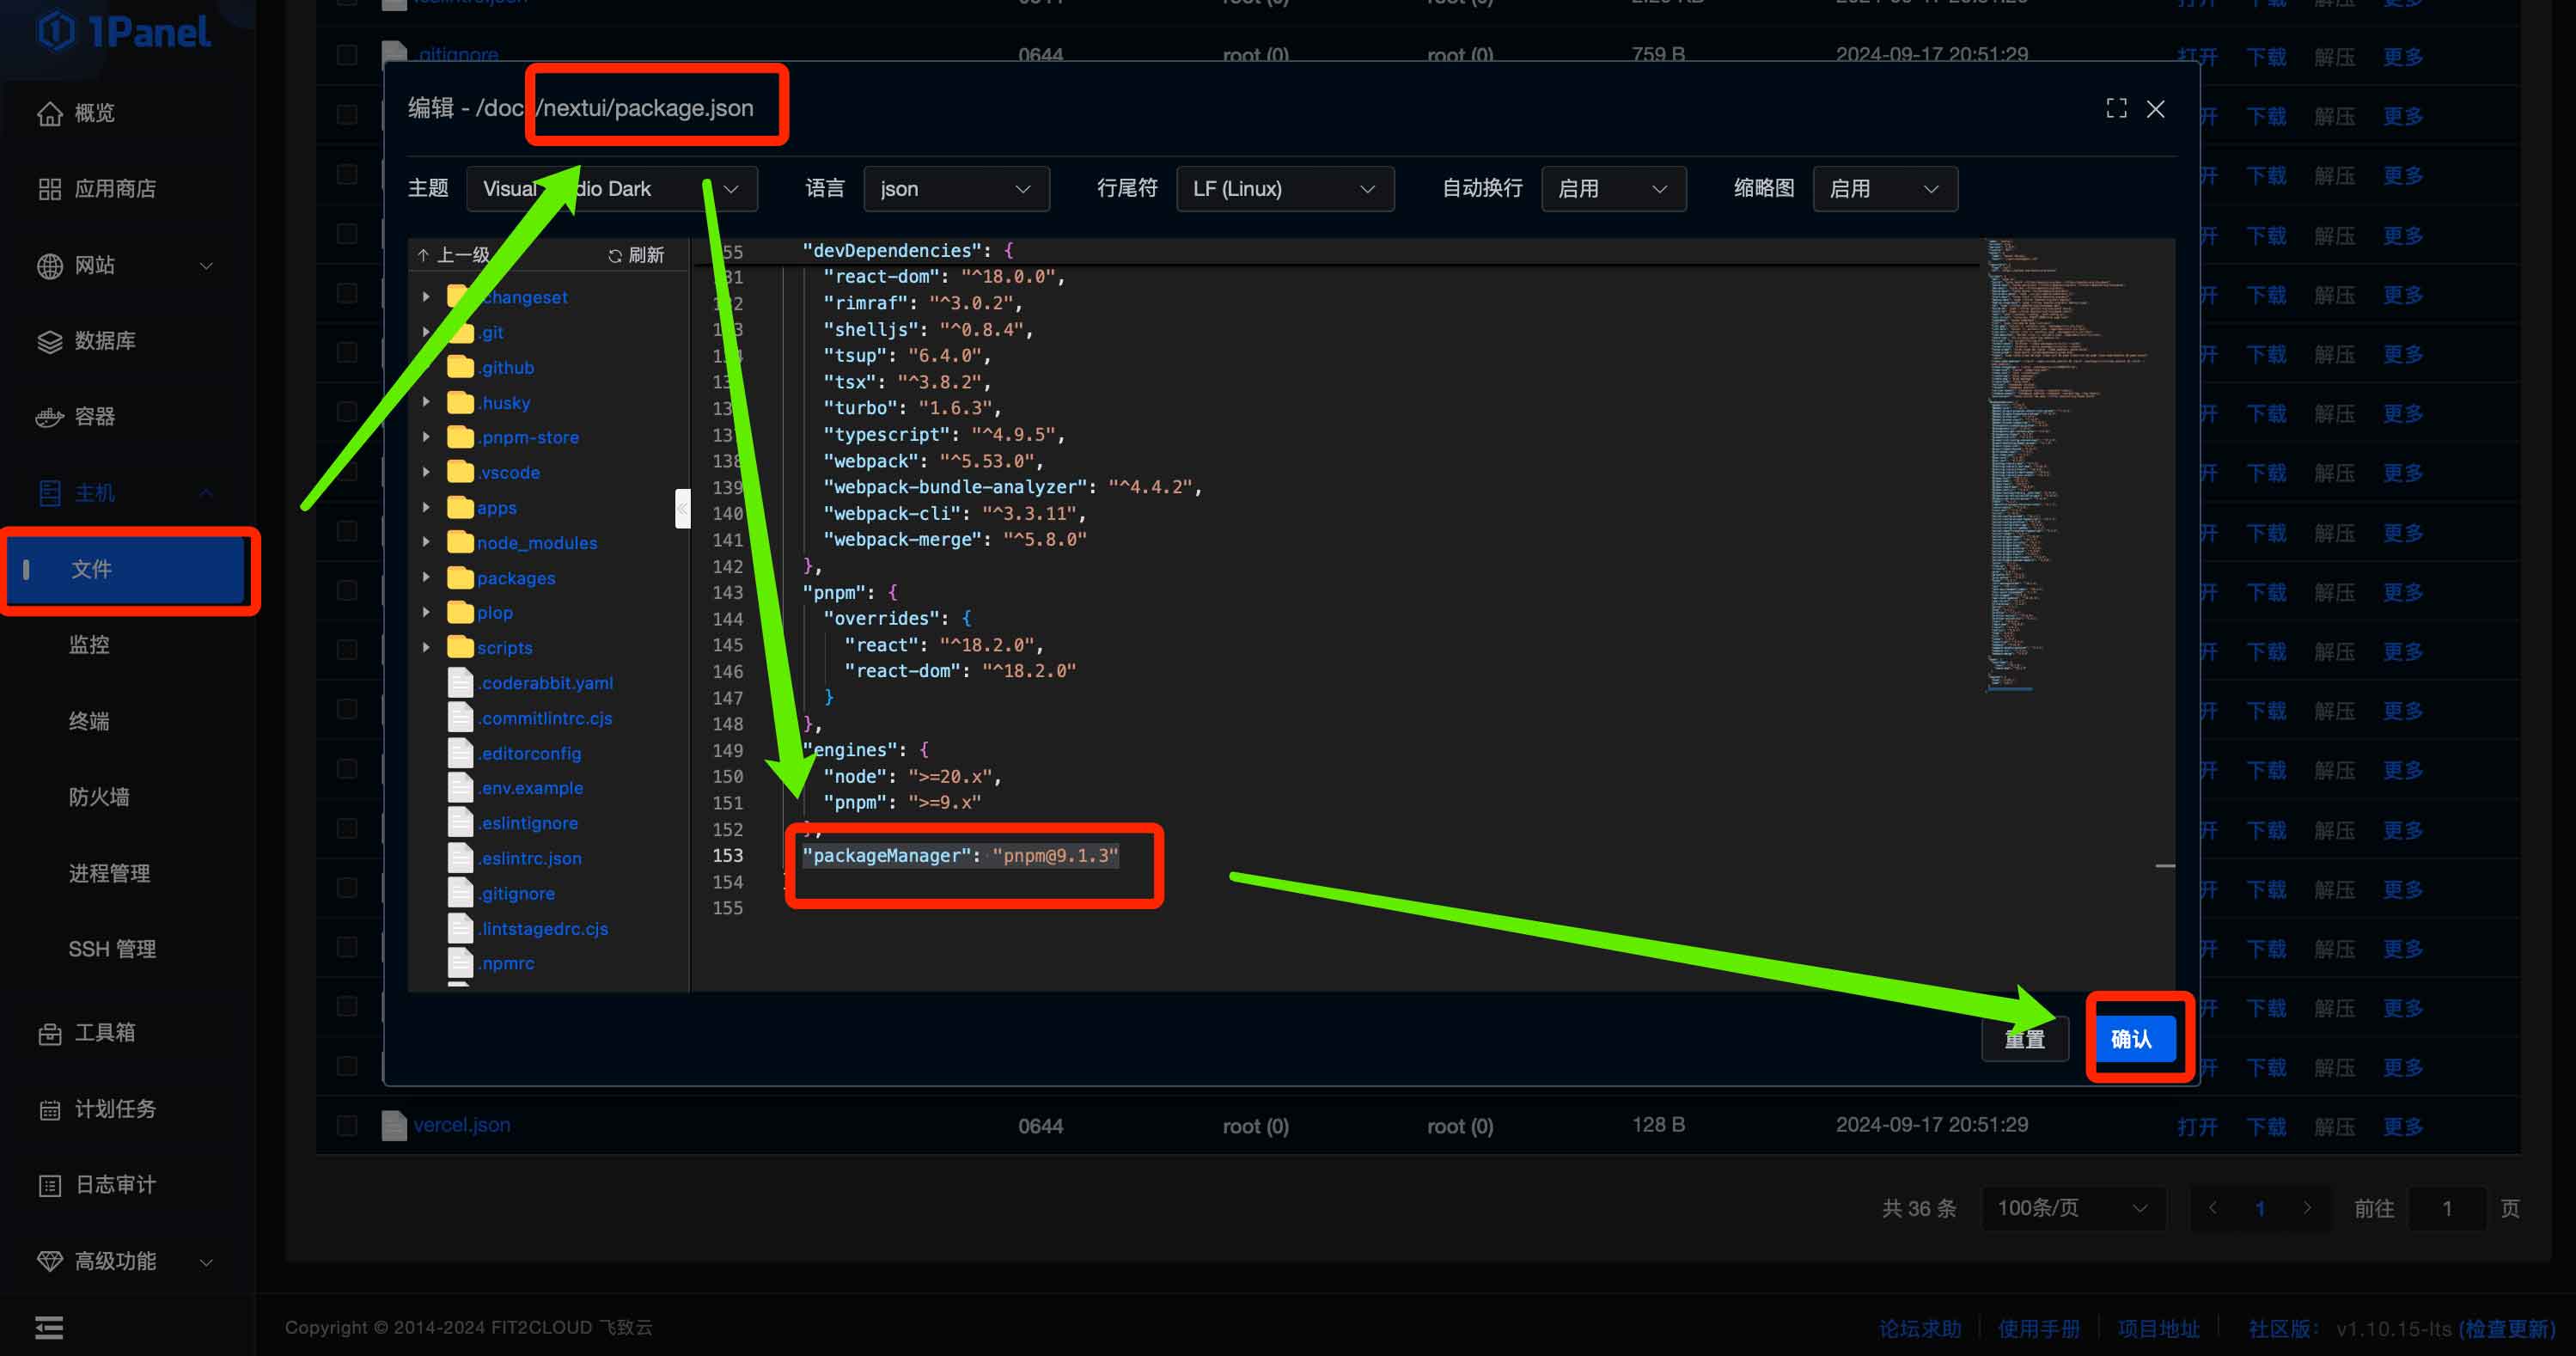This screenshot has height=1356, width=2576.
Task: Open .gitignore in the file tree
Action: pyautogui.click(x=516, y=893)
